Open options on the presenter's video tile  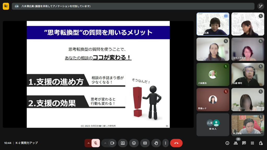pyautogui.click(x=226, y=16)
